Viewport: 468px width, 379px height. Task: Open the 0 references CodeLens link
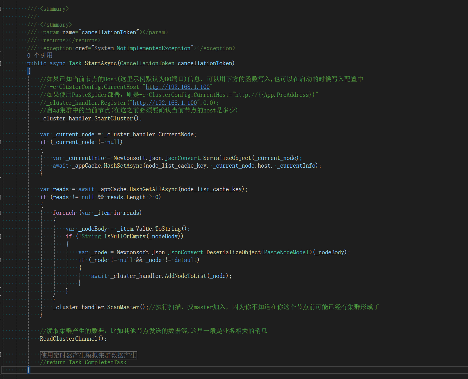[x=40, y=55]
